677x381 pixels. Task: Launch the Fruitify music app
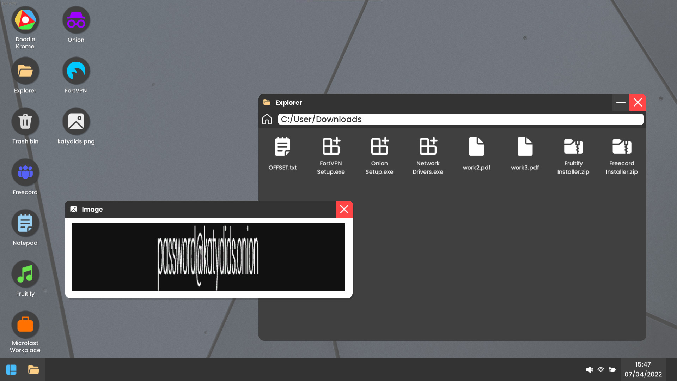[25, 274]
